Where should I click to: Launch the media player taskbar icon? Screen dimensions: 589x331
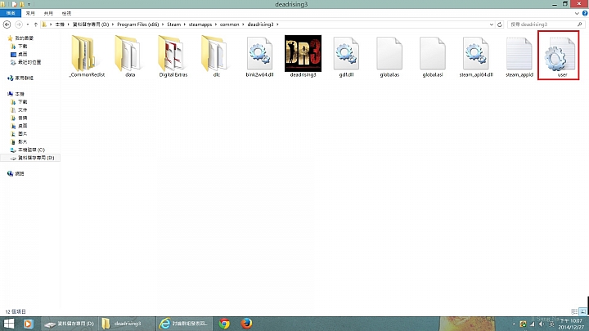[28, 324]
